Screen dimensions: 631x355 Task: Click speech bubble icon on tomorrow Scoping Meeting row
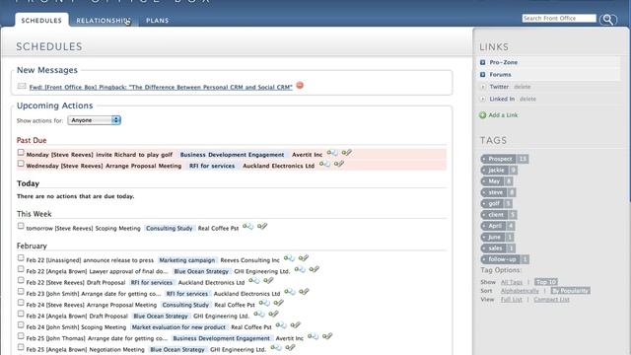pos(247,227)
